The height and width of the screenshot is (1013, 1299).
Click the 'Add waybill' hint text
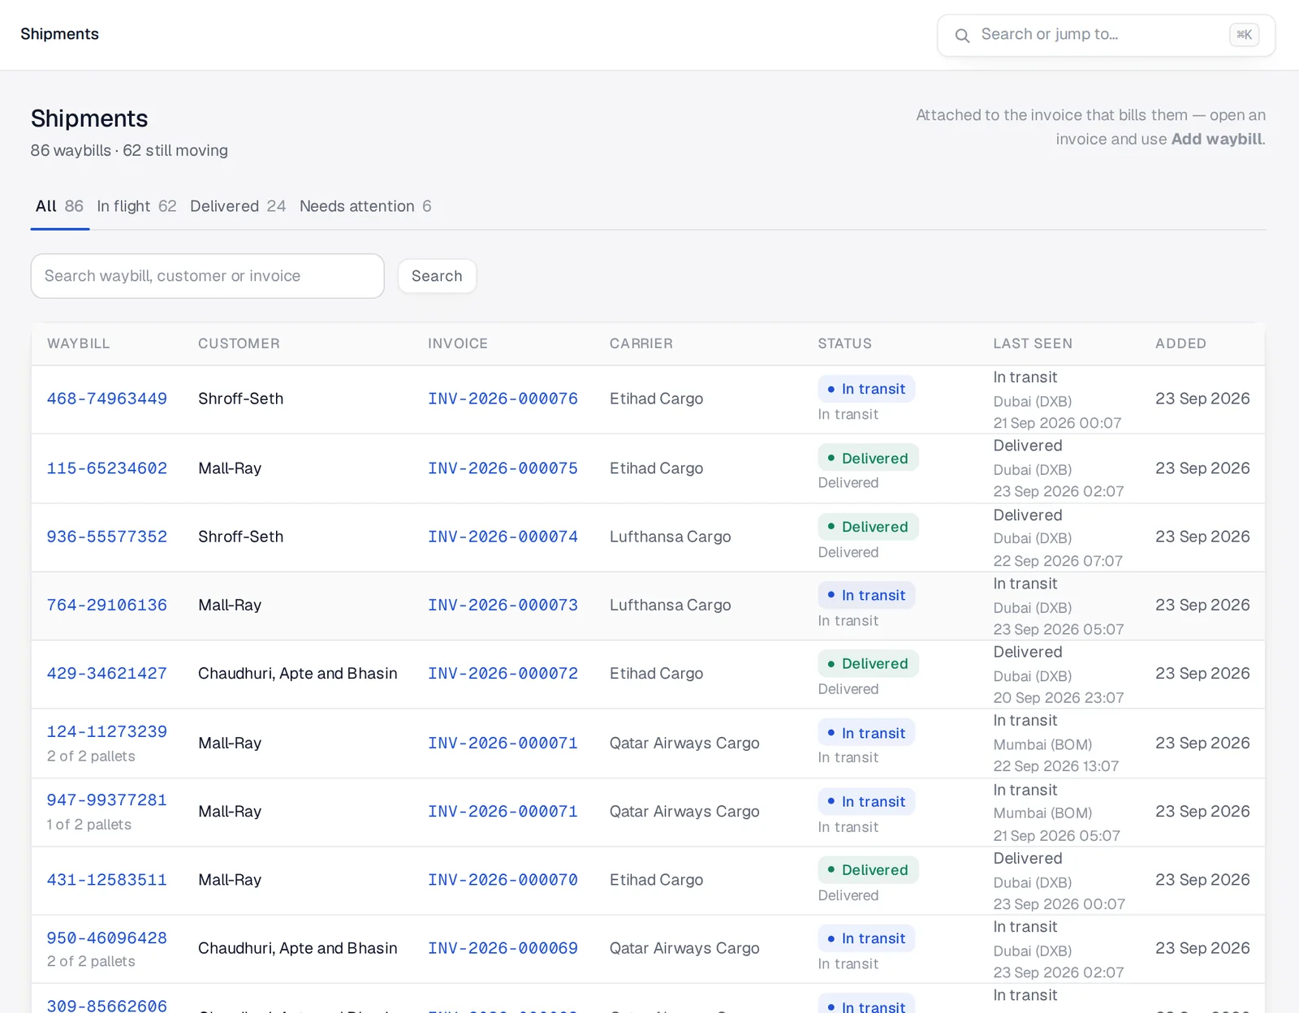pyautogui.click(x=1216, y=139)
